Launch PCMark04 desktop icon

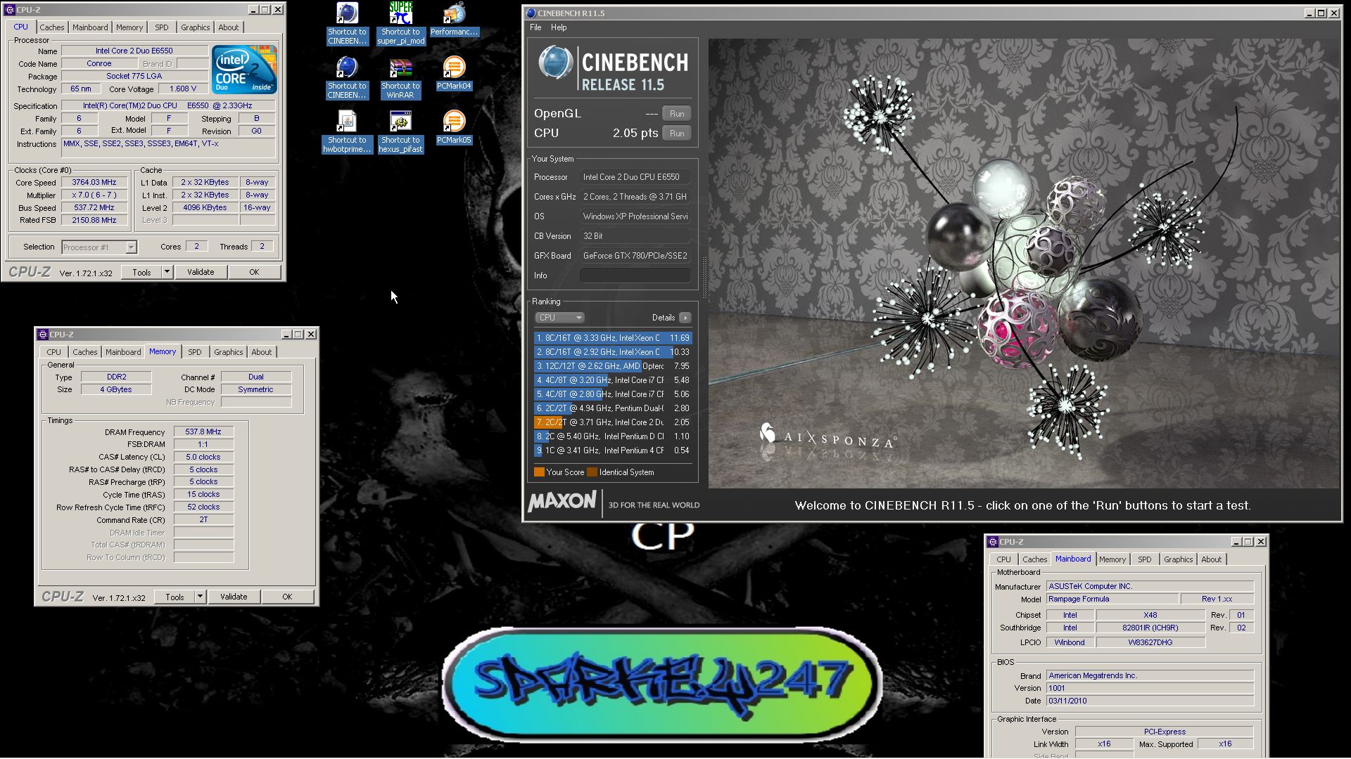tap(454, 74)
